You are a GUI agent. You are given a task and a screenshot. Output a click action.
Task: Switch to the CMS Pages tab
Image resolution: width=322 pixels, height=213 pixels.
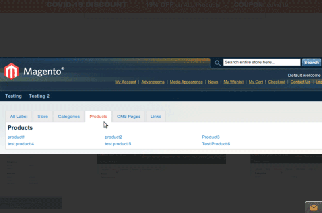point(129,117)
